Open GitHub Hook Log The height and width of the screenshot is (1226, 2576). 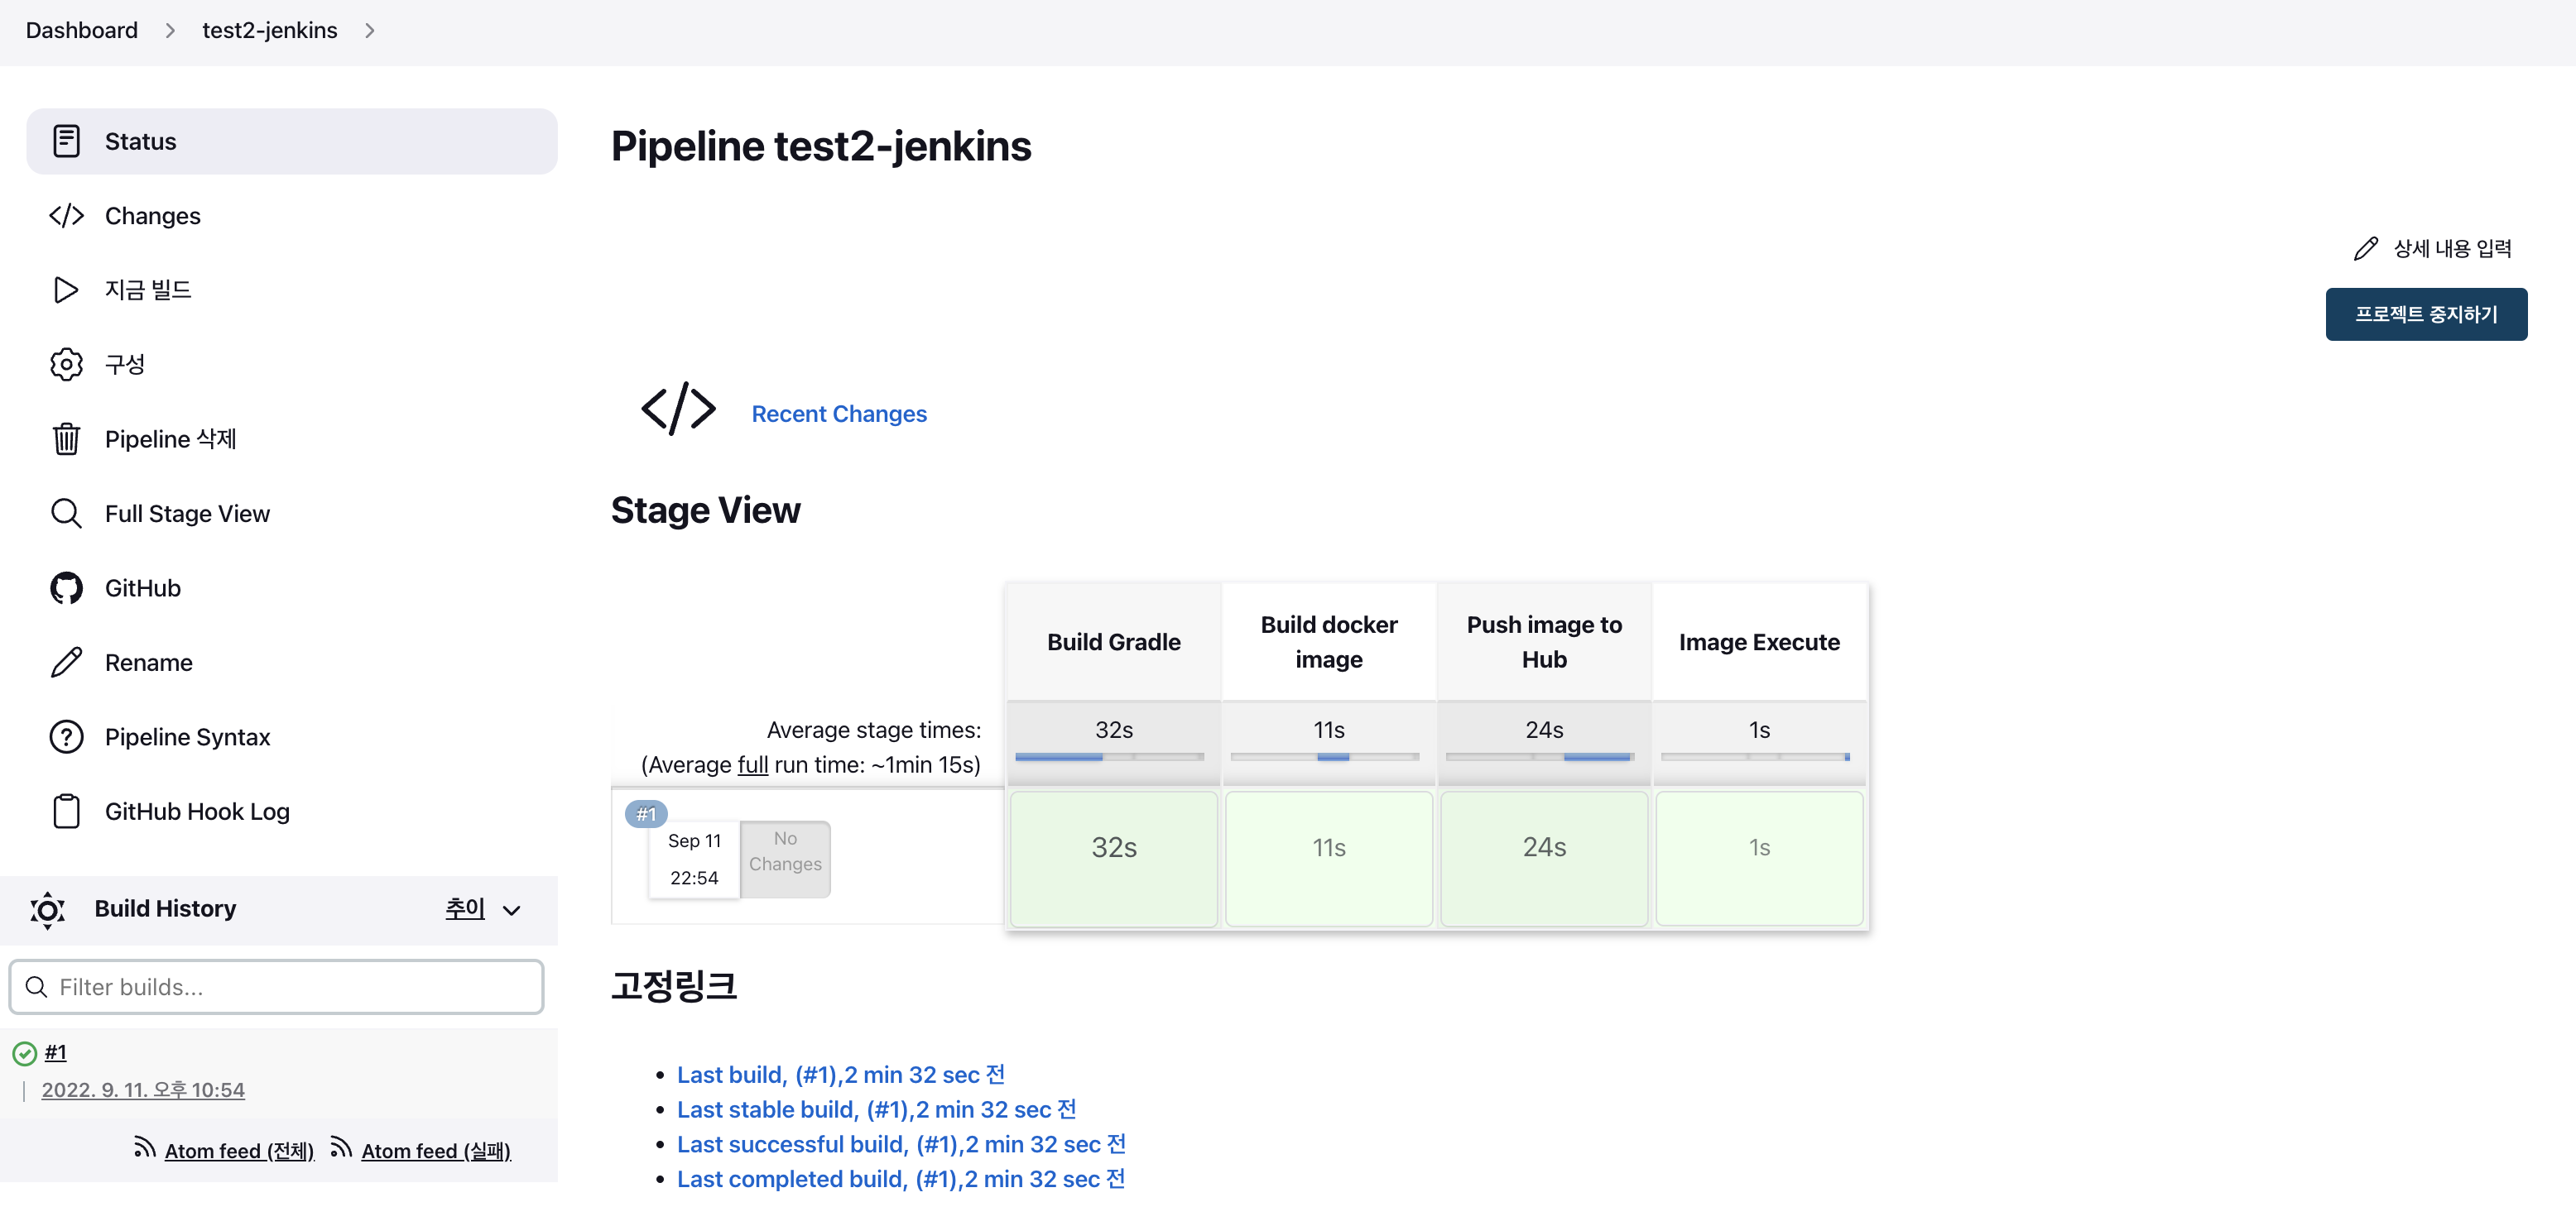pyautogui.click(x=291, y=812)
